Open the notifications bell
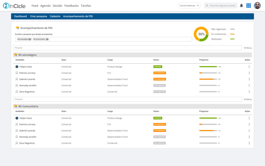This screenshot has width=265, height=166. [x=241, y=6]
